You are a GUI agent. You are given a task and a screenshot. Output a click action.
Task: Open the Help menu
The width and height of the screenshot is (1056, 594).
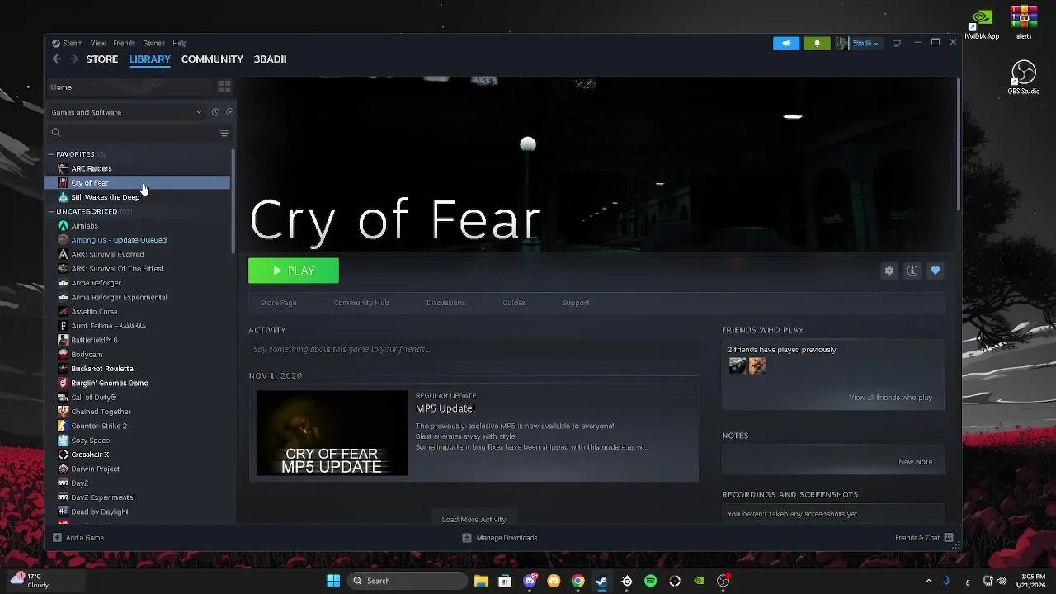click(x=180, y=43)
